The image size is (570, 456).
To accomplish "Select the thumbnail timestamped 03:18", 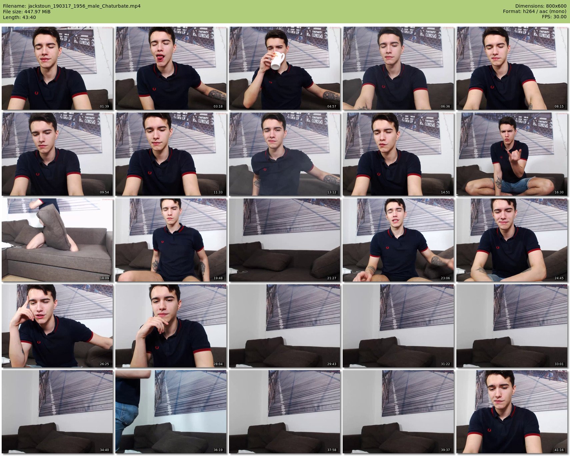I will 171,68.
